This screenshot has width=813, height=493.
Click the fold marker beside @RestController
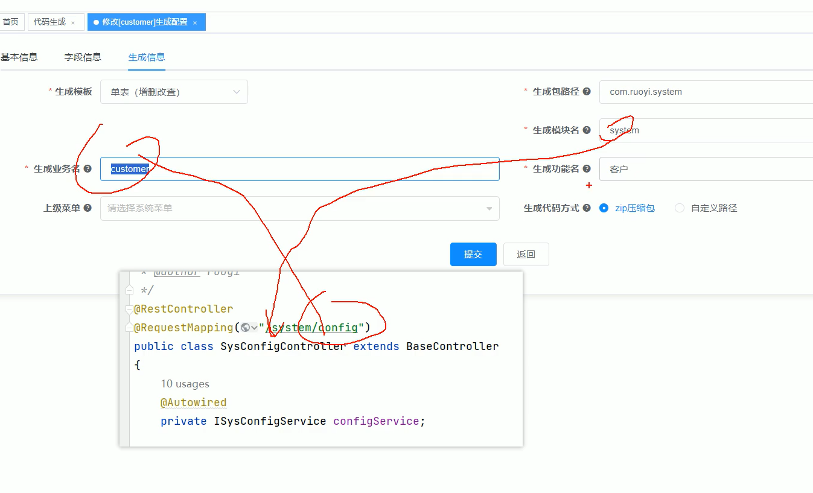point(129,309)
